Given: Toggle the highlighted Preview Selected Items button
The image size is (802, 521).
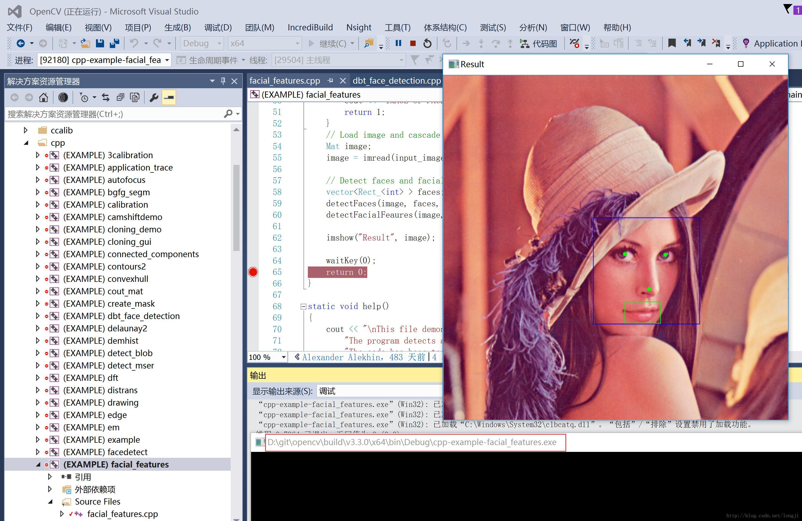Looking at the screenshot, I should click(x=169, y=97).
